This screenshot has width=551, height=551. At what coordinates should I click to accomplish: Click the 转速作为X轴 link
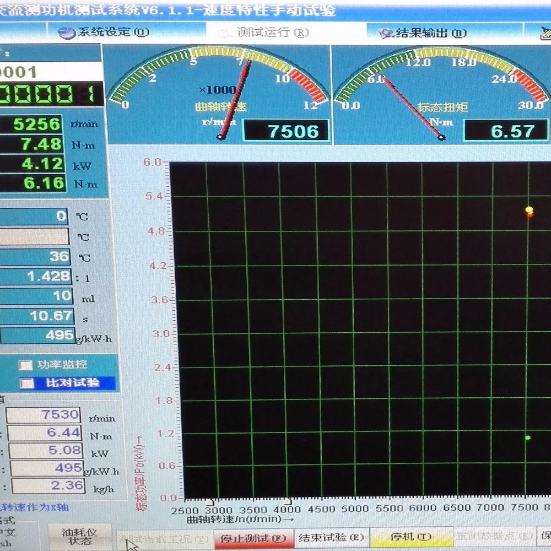click(x=34, y=508)
